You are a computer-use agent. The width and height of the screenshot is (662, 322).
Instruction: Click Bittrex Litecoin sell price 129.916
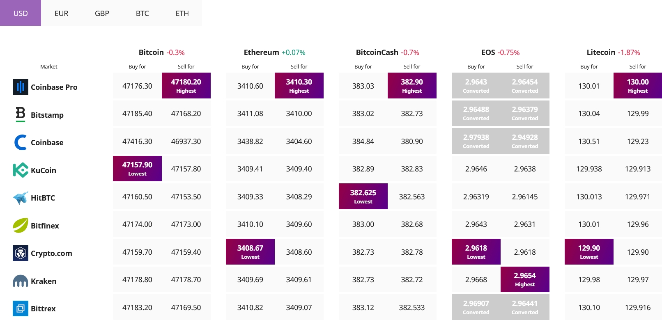pyautogui.click(x=638, y=307)
